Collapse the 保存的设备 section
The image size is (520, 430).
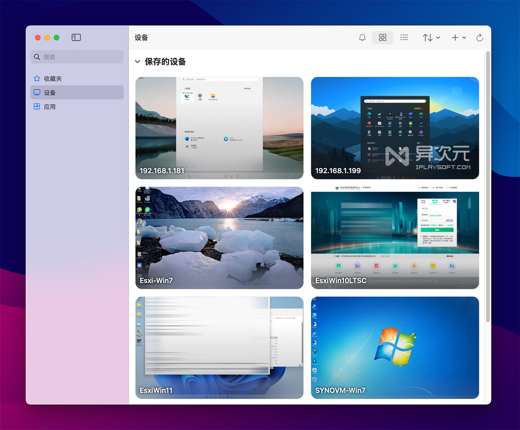pos(138,62)
